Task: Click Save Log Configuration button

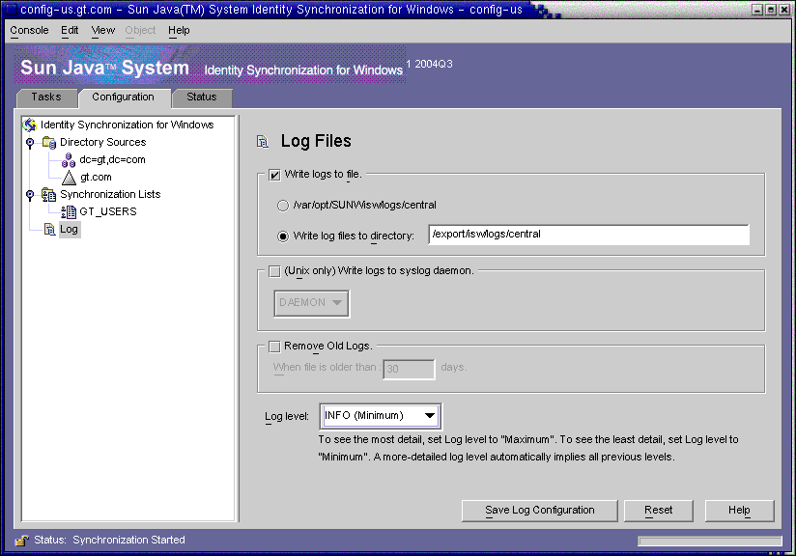Action: (540, 511)
